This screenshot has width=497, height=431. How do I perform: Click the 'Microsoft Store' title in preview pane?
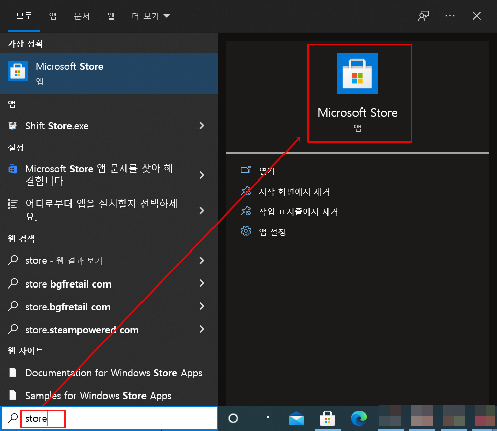coord(357,113)
